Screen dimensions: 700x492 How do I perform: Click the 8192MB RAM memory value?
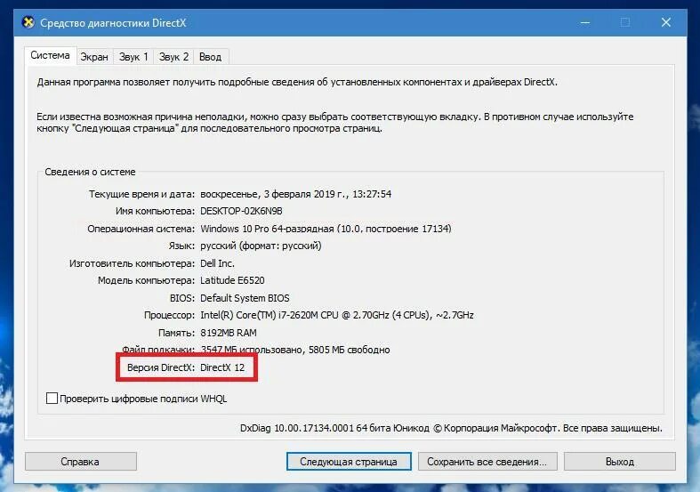coord(228,333)
